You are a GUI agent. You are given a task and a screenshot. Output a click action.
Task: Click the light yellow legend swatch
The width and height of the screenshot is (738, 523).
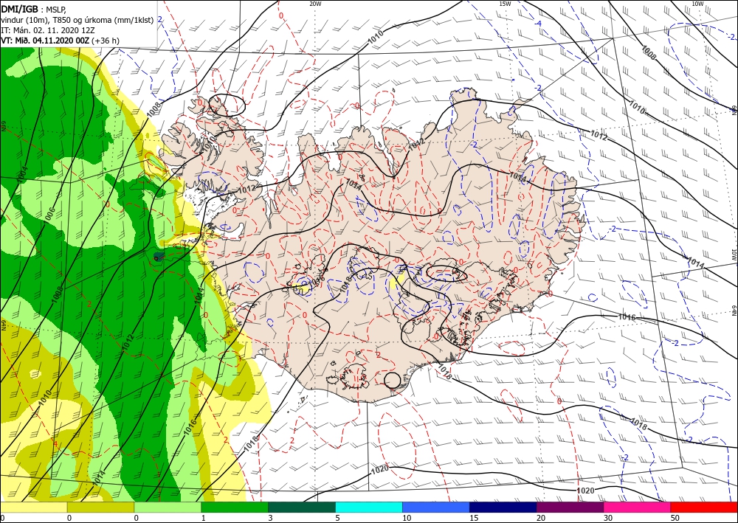click(x=34, y=507)
